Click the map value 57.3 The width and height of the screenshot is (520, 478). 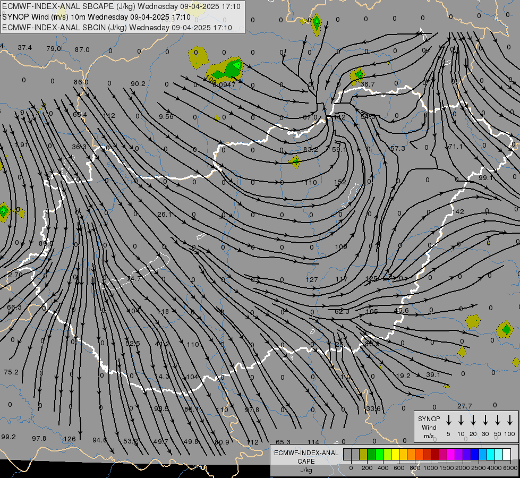398,148
